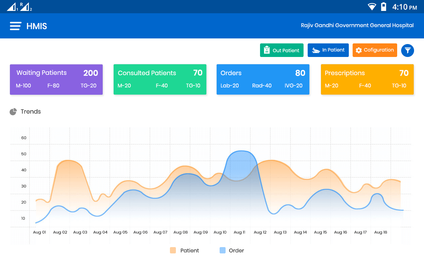The height and width of the screenshot is (265, 424).
Task: Switch to the In Patient view
Action: (x=328, y=50)
